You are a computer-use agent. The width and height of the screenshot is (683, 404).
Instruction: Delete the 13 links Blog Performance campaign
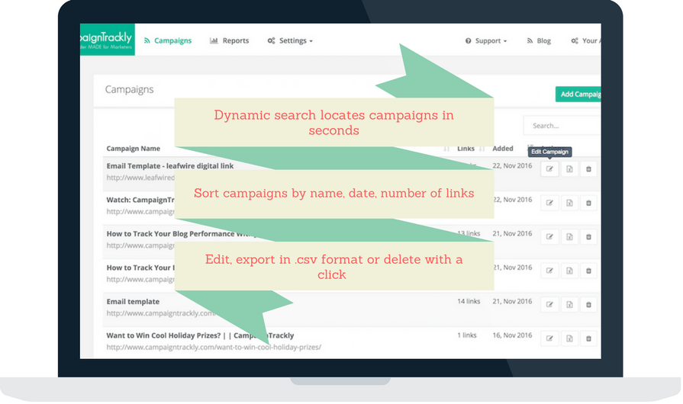pyautogui.click(x=588, y=237)
